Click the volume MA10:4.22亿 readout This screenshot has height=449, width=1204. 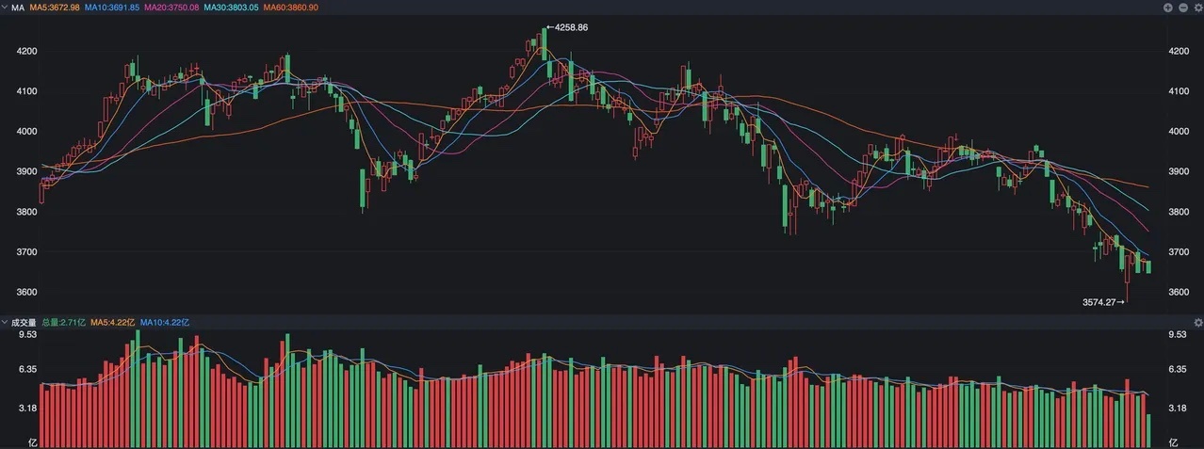click(x=166, y=323)
